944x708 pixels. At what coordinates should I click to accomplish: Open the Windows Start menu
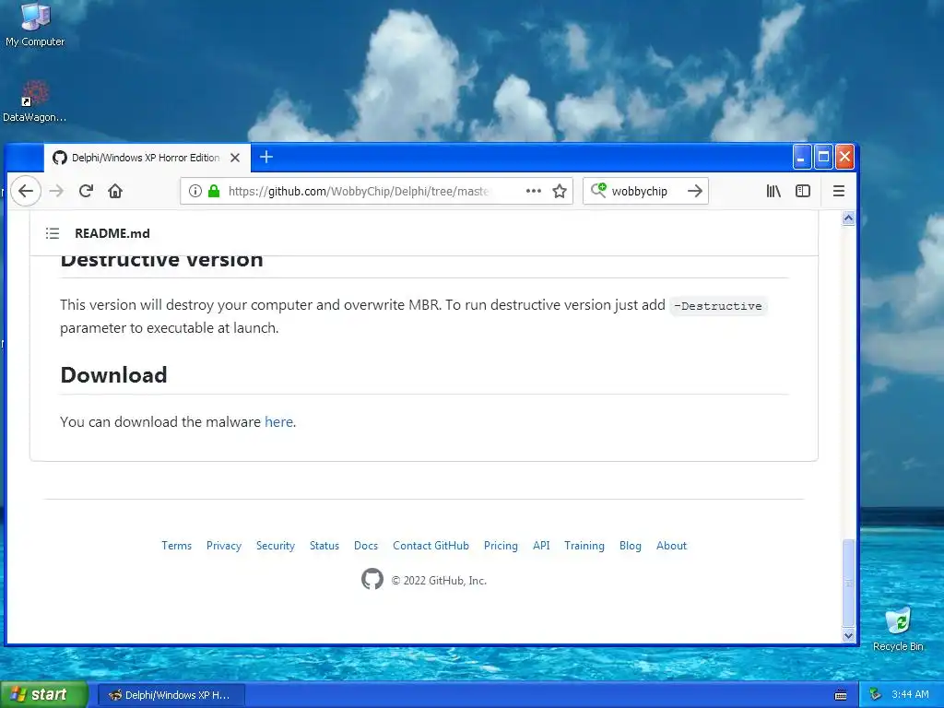point(43,694)
